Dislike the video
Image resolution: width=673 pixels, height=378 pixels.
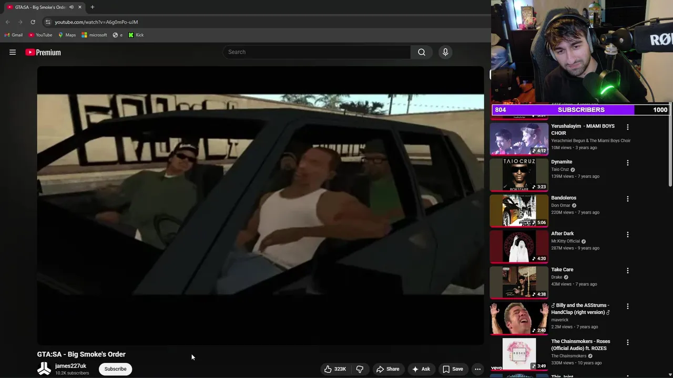(360, 369)
